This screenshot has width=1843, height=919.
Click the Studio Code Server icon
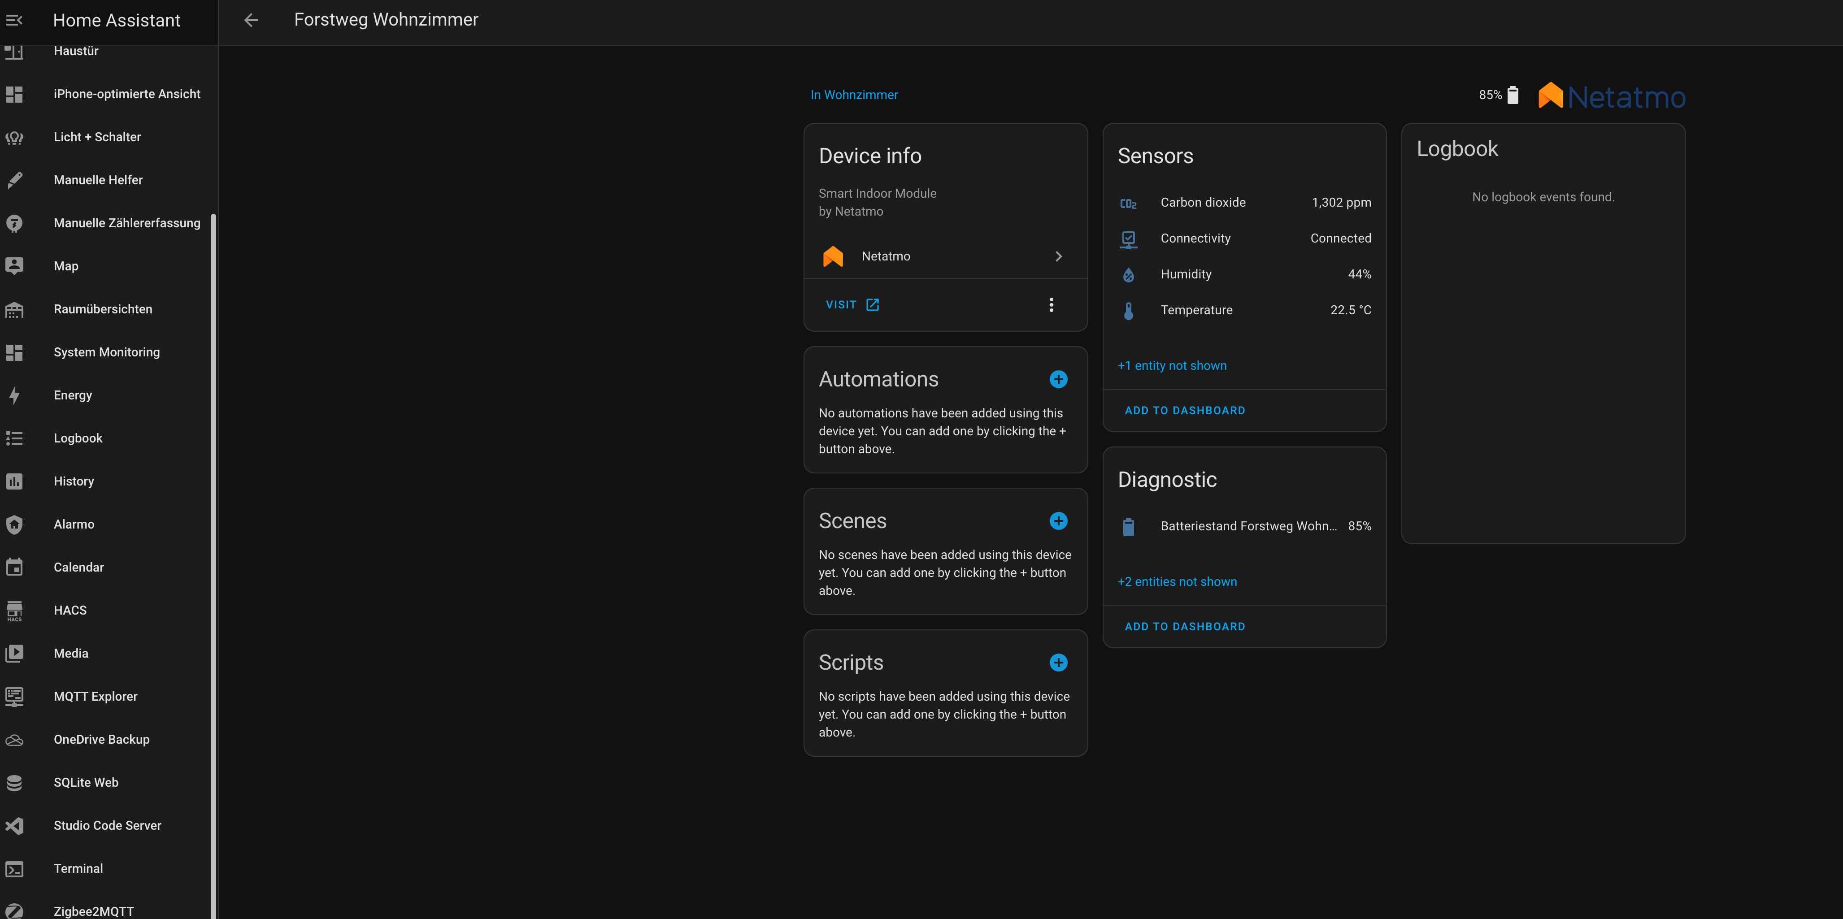click(14, 825)
